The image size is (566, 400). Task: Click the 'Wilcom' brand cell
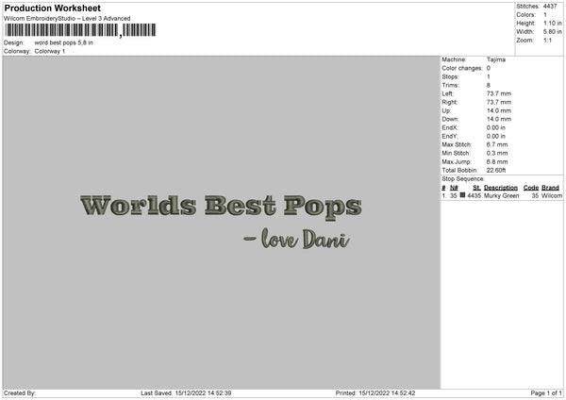tap(552, 195)
